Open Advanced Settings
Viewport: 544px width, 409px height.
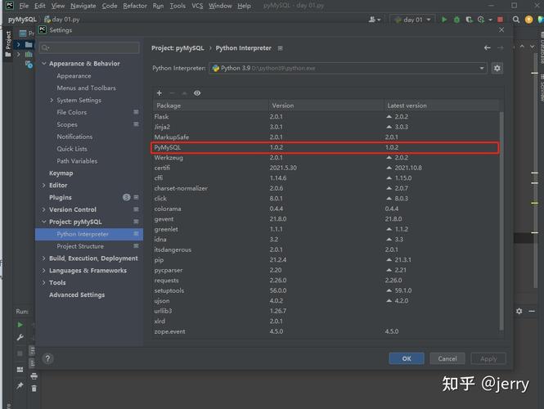tap(77, 294)
